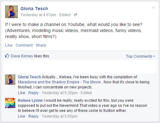Open Kelsea Lynne's rainbow avatar
Screen dimensions: 160x123
[10, 103]
